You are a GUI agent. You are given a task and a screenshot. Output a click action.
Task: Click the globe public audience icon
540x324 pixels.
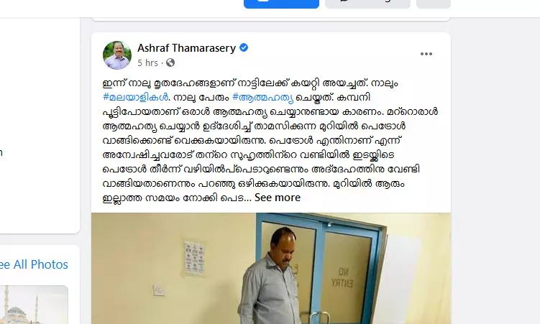coord(170,63)
